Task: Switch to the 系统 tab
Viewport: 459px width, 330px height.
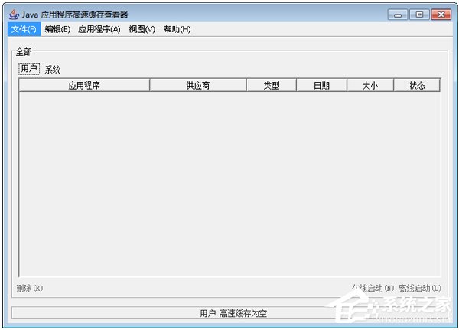Action: [x=53, y=70]
